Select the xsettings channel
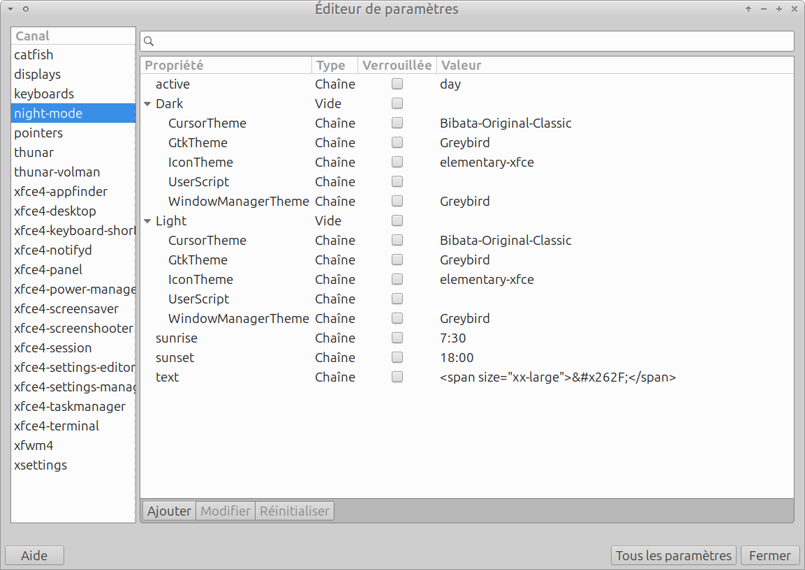 click(73, 465)
